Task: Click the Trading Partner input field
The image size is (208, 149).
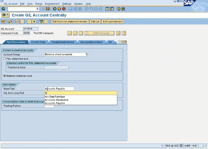Action: click(49, 106)
